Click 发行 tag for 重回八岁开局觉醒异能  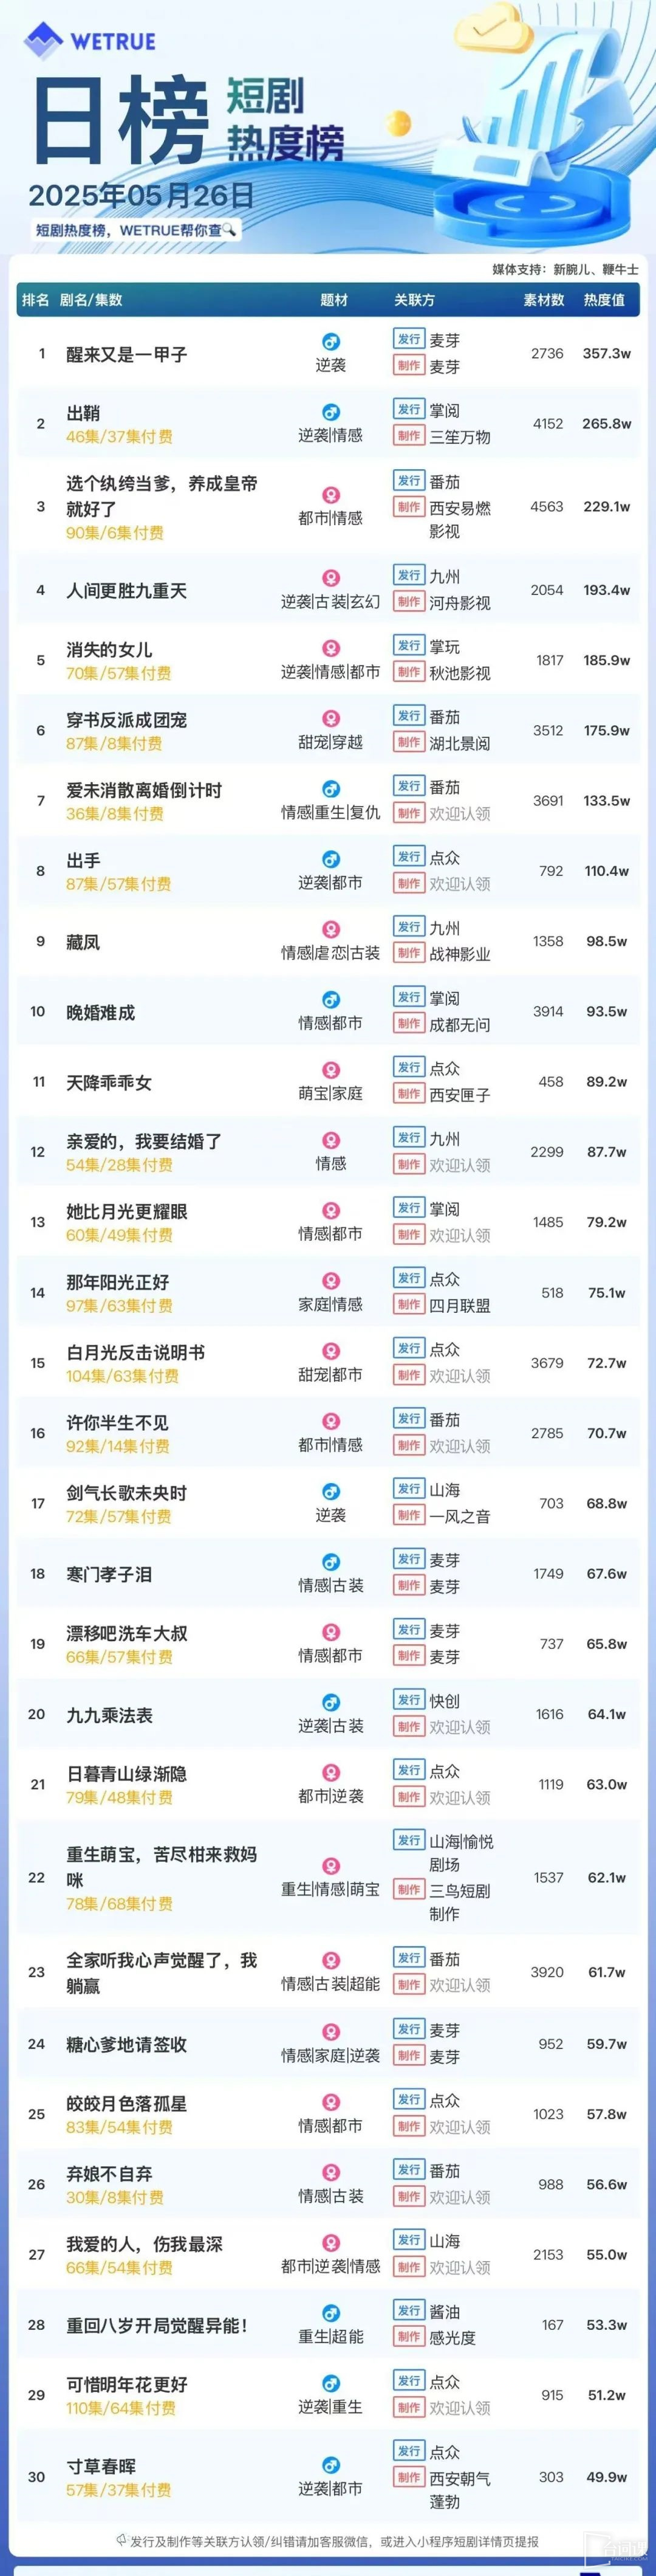pos(409,2311)
